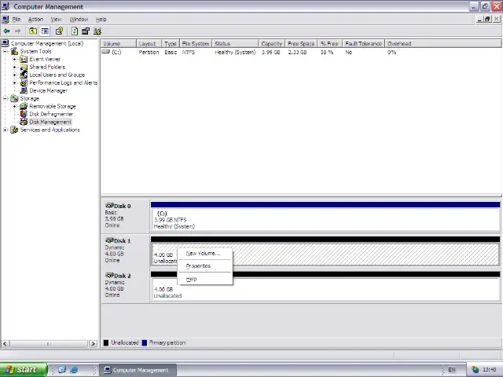The height and width of the screenshot is (377, 503).
Task: Click the Healthy (System) status cell
Action: click(x=235, y=53)
